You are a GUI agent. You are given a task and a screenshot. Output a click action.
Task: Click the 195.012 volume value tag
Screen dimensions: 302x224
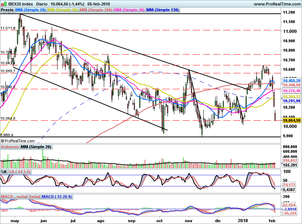pyautogui.click(x=290, y=161)
